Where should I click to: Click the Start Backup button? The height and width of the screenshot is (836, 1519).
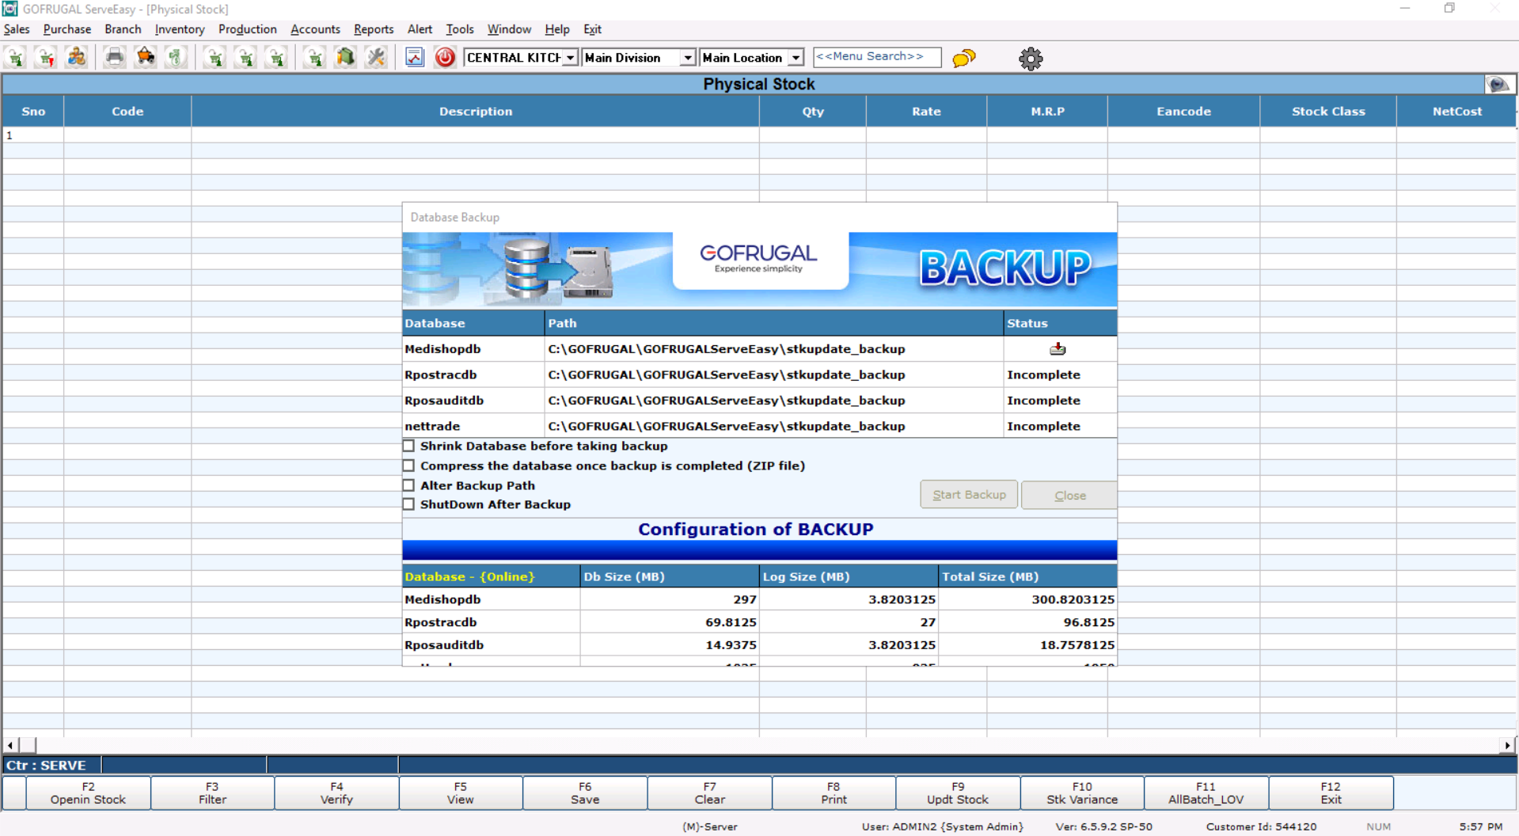[x=969, y=495]
